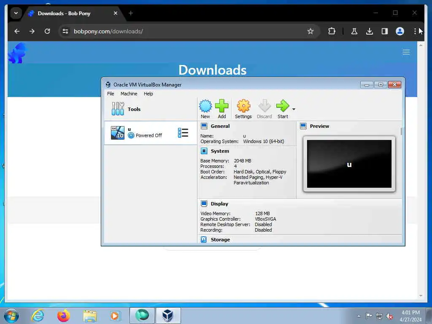
Task: Open Chrome extensions puzzle icon
Action: (x=332, y=31)
